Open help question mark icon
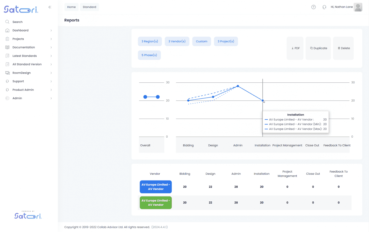Image resolution: width=369 pixels, height=232 pixels. pos(313,7)
